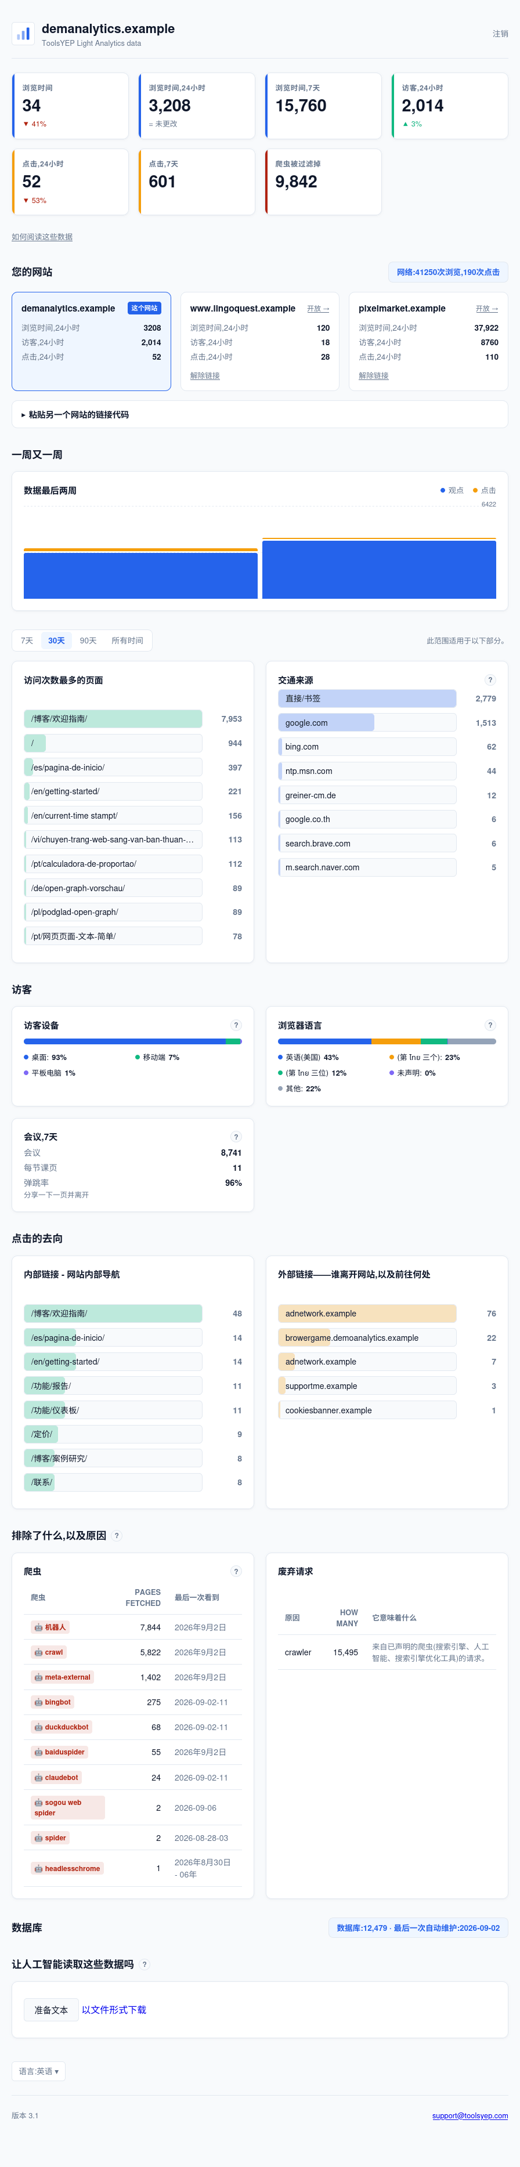Click the robot icon on baiduspider row
This screenshot has height=2167, width=520.
39,1752
